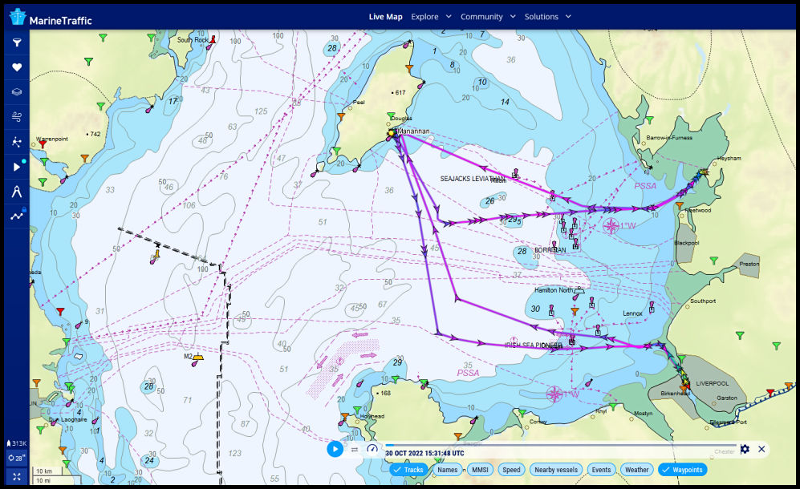Expand the Explore dropdown chevron
Image resolution: width=800 pixels, height=489 pixels.
449,16
